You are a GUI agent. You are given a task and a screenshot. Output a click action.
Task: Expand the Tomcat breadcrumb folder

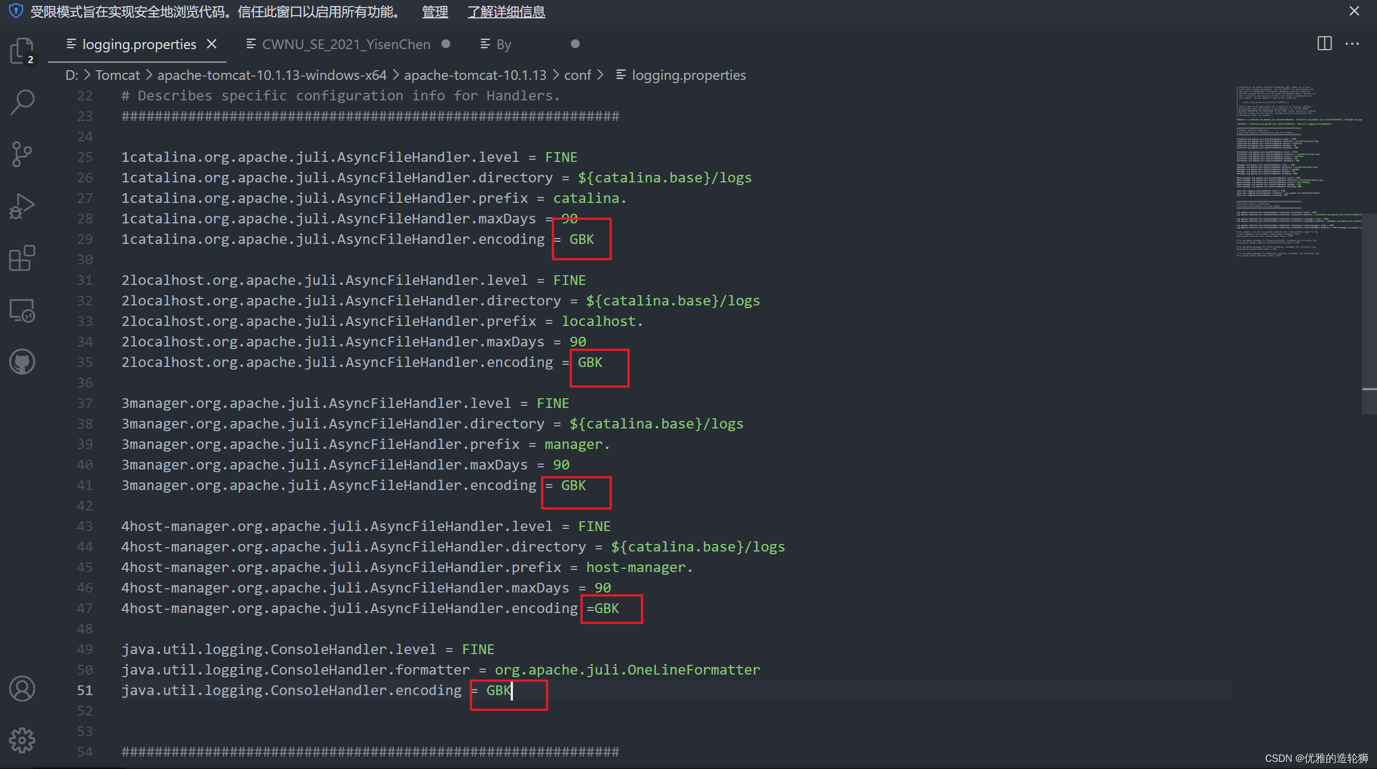coord(118,75)
